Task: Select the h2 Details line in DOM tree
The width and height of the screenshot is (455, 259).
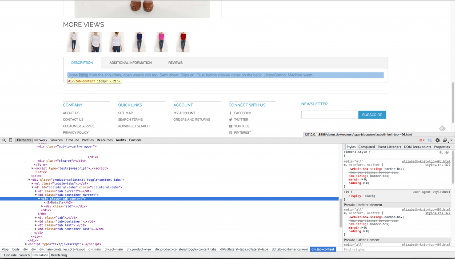Action: [58, 203]
